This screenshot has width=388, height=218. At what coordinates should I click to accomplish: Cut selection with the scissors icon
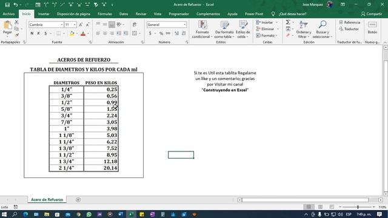(x=16, y=22)
